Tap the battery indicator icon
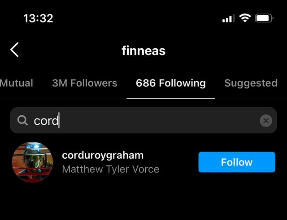 tap(264, 18)
